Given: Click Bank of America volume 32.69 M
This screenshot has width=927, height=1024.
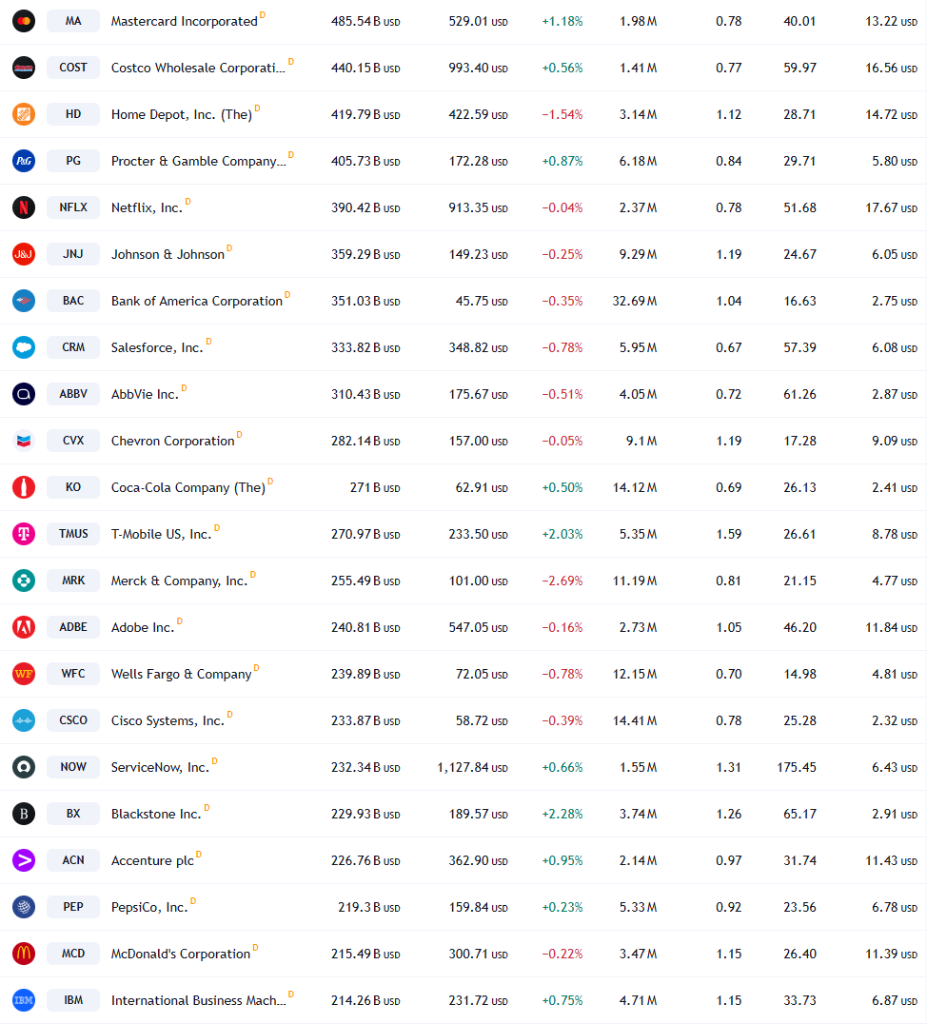Looking at the screenshot, I should coord(635,301).
